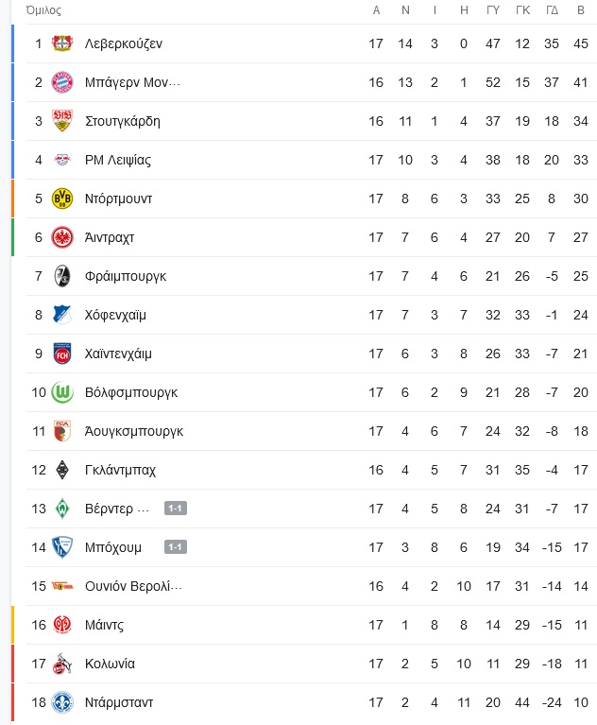Select the Darmstadt blue lily crest
This screenshot has height=725, width=597.
pyautogui.click(x=62, y=703)
